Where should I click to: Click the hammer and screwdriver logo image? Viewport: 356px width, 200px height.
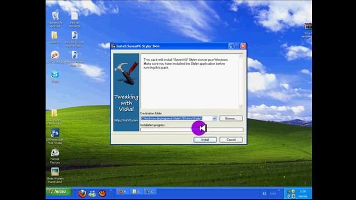126,73
